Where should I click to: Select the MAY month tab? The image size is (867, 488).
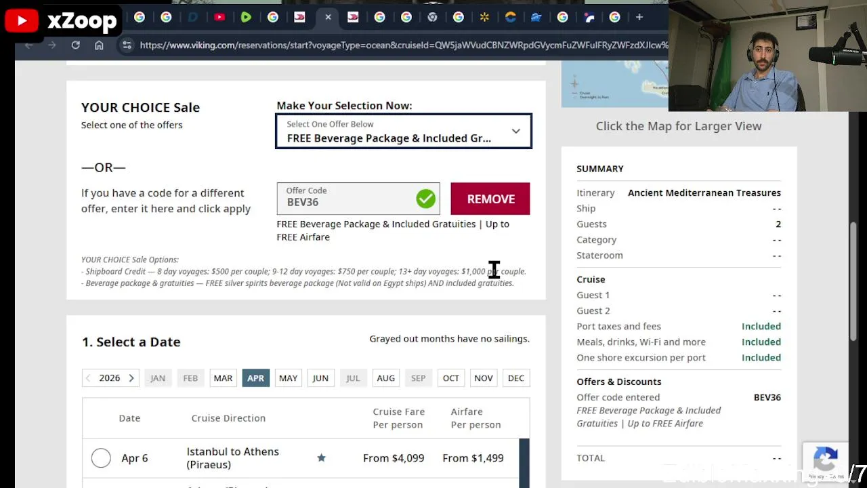click(x=288, y=378)
